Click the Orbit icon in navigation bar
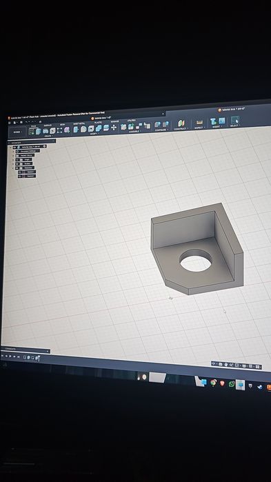This screenshot has width=271, height=482. pos(214,364)
